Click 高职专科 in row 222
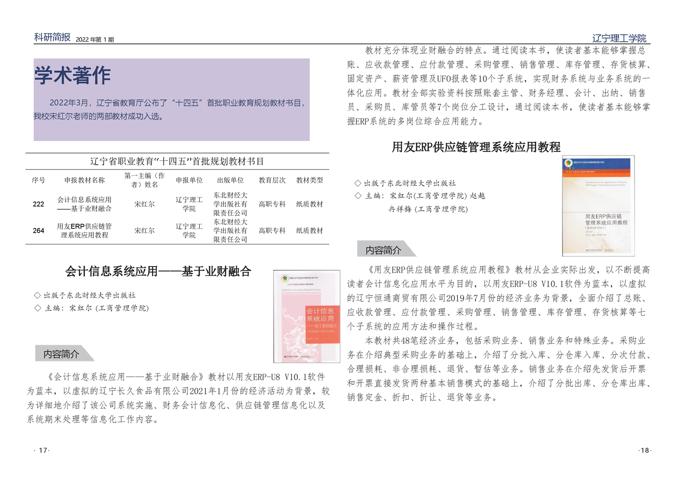The height and width of the screenshot is (480, 683). (x=272, y=204)
